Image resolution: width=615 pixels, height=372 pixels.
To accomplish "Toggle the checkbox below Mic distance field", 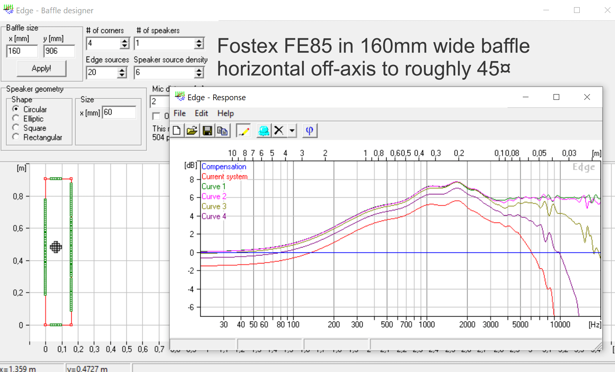I will [156, 116].
